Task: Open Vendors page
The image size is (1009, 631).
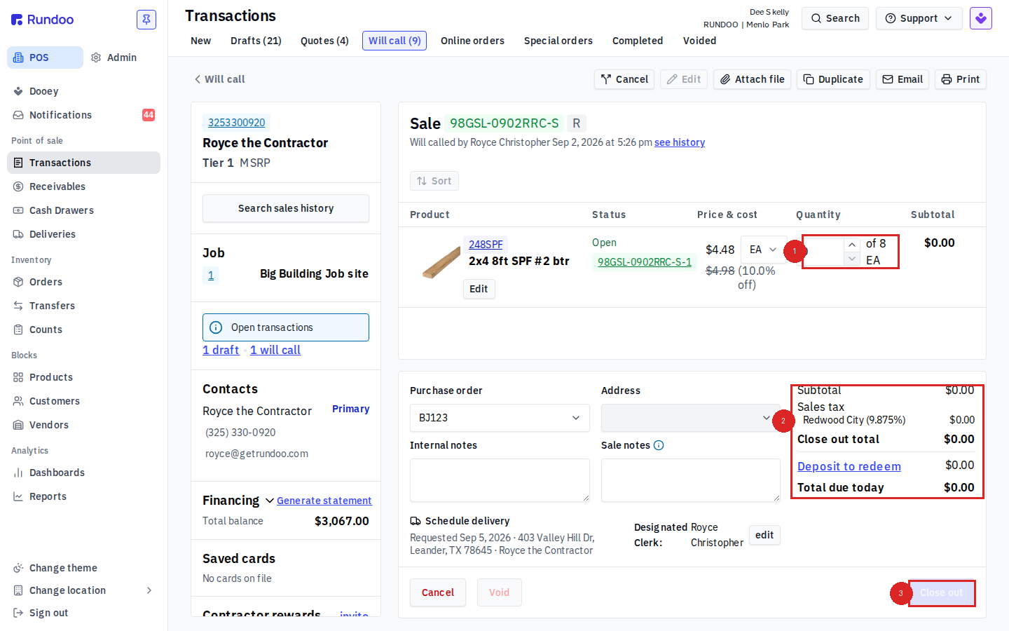Action: [x=49, y=425]
